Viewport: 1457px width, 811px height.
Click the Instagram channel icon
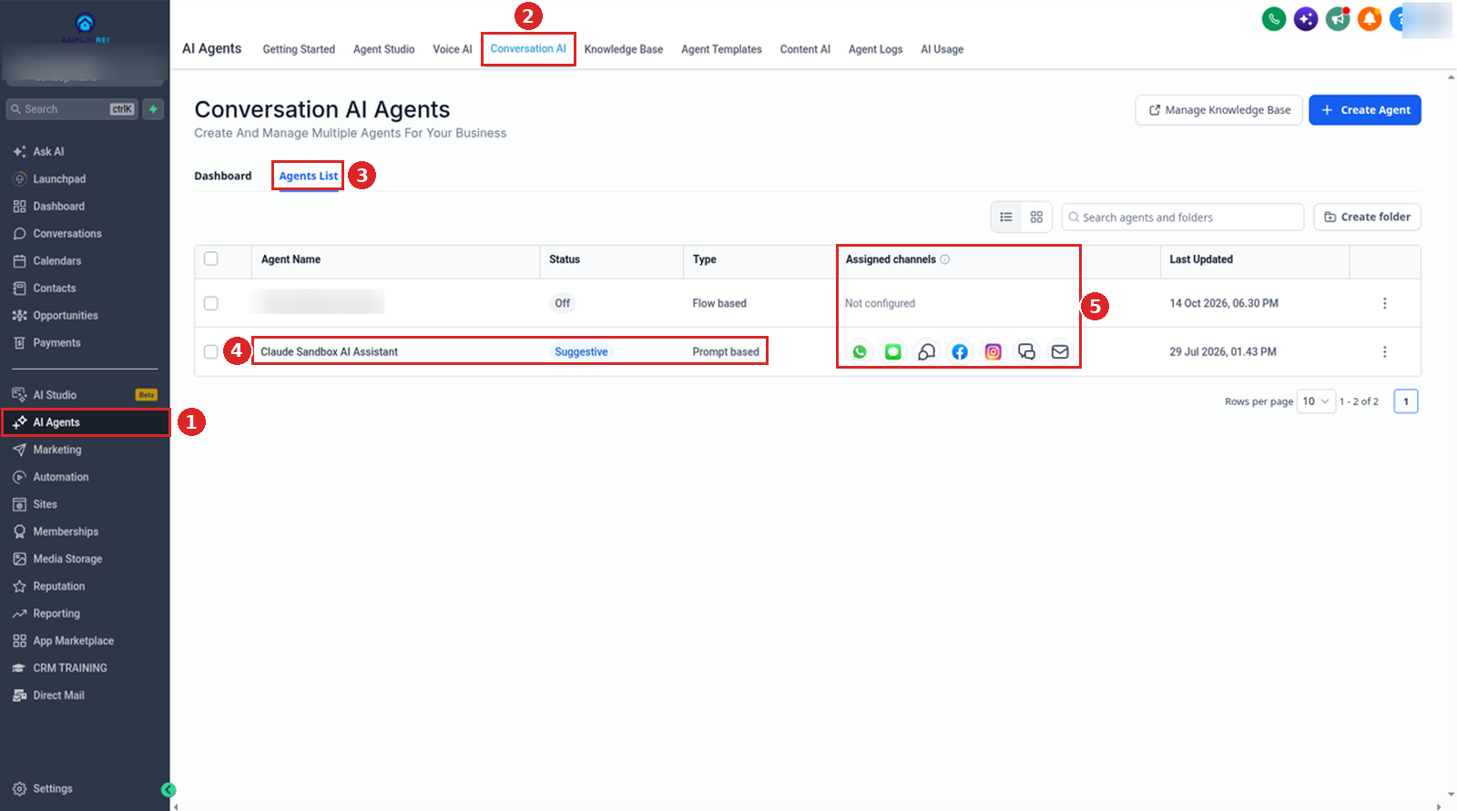tap(993, 351)
